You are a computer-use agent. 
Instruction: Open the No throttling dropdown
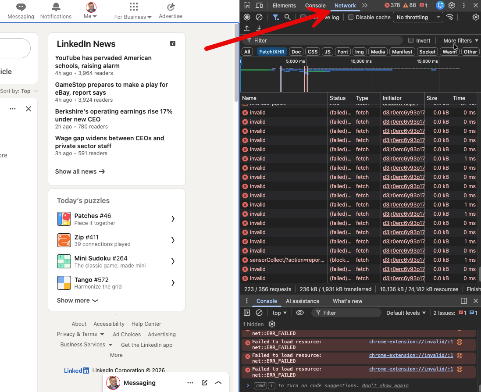click(x=418, y=17)
